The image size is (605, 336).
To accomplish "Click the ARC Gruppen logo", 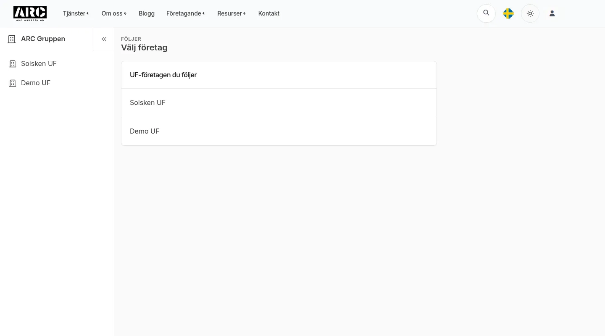I will 30,13.
